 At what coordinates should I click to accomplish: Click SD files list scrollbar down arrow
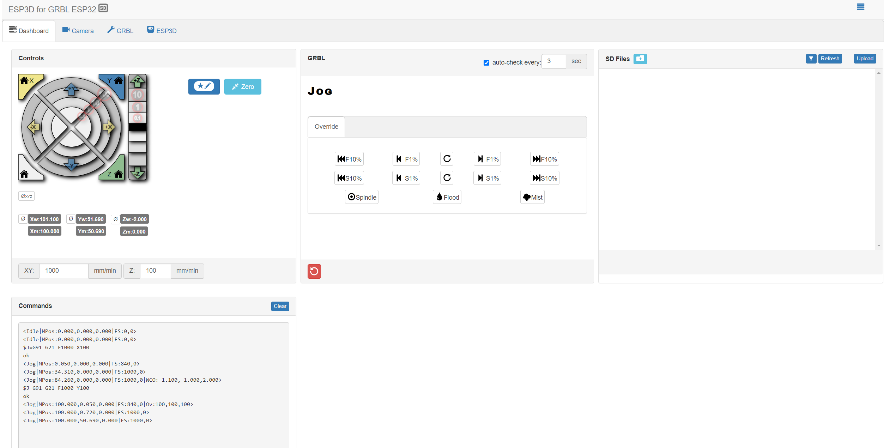coord(879,246)
